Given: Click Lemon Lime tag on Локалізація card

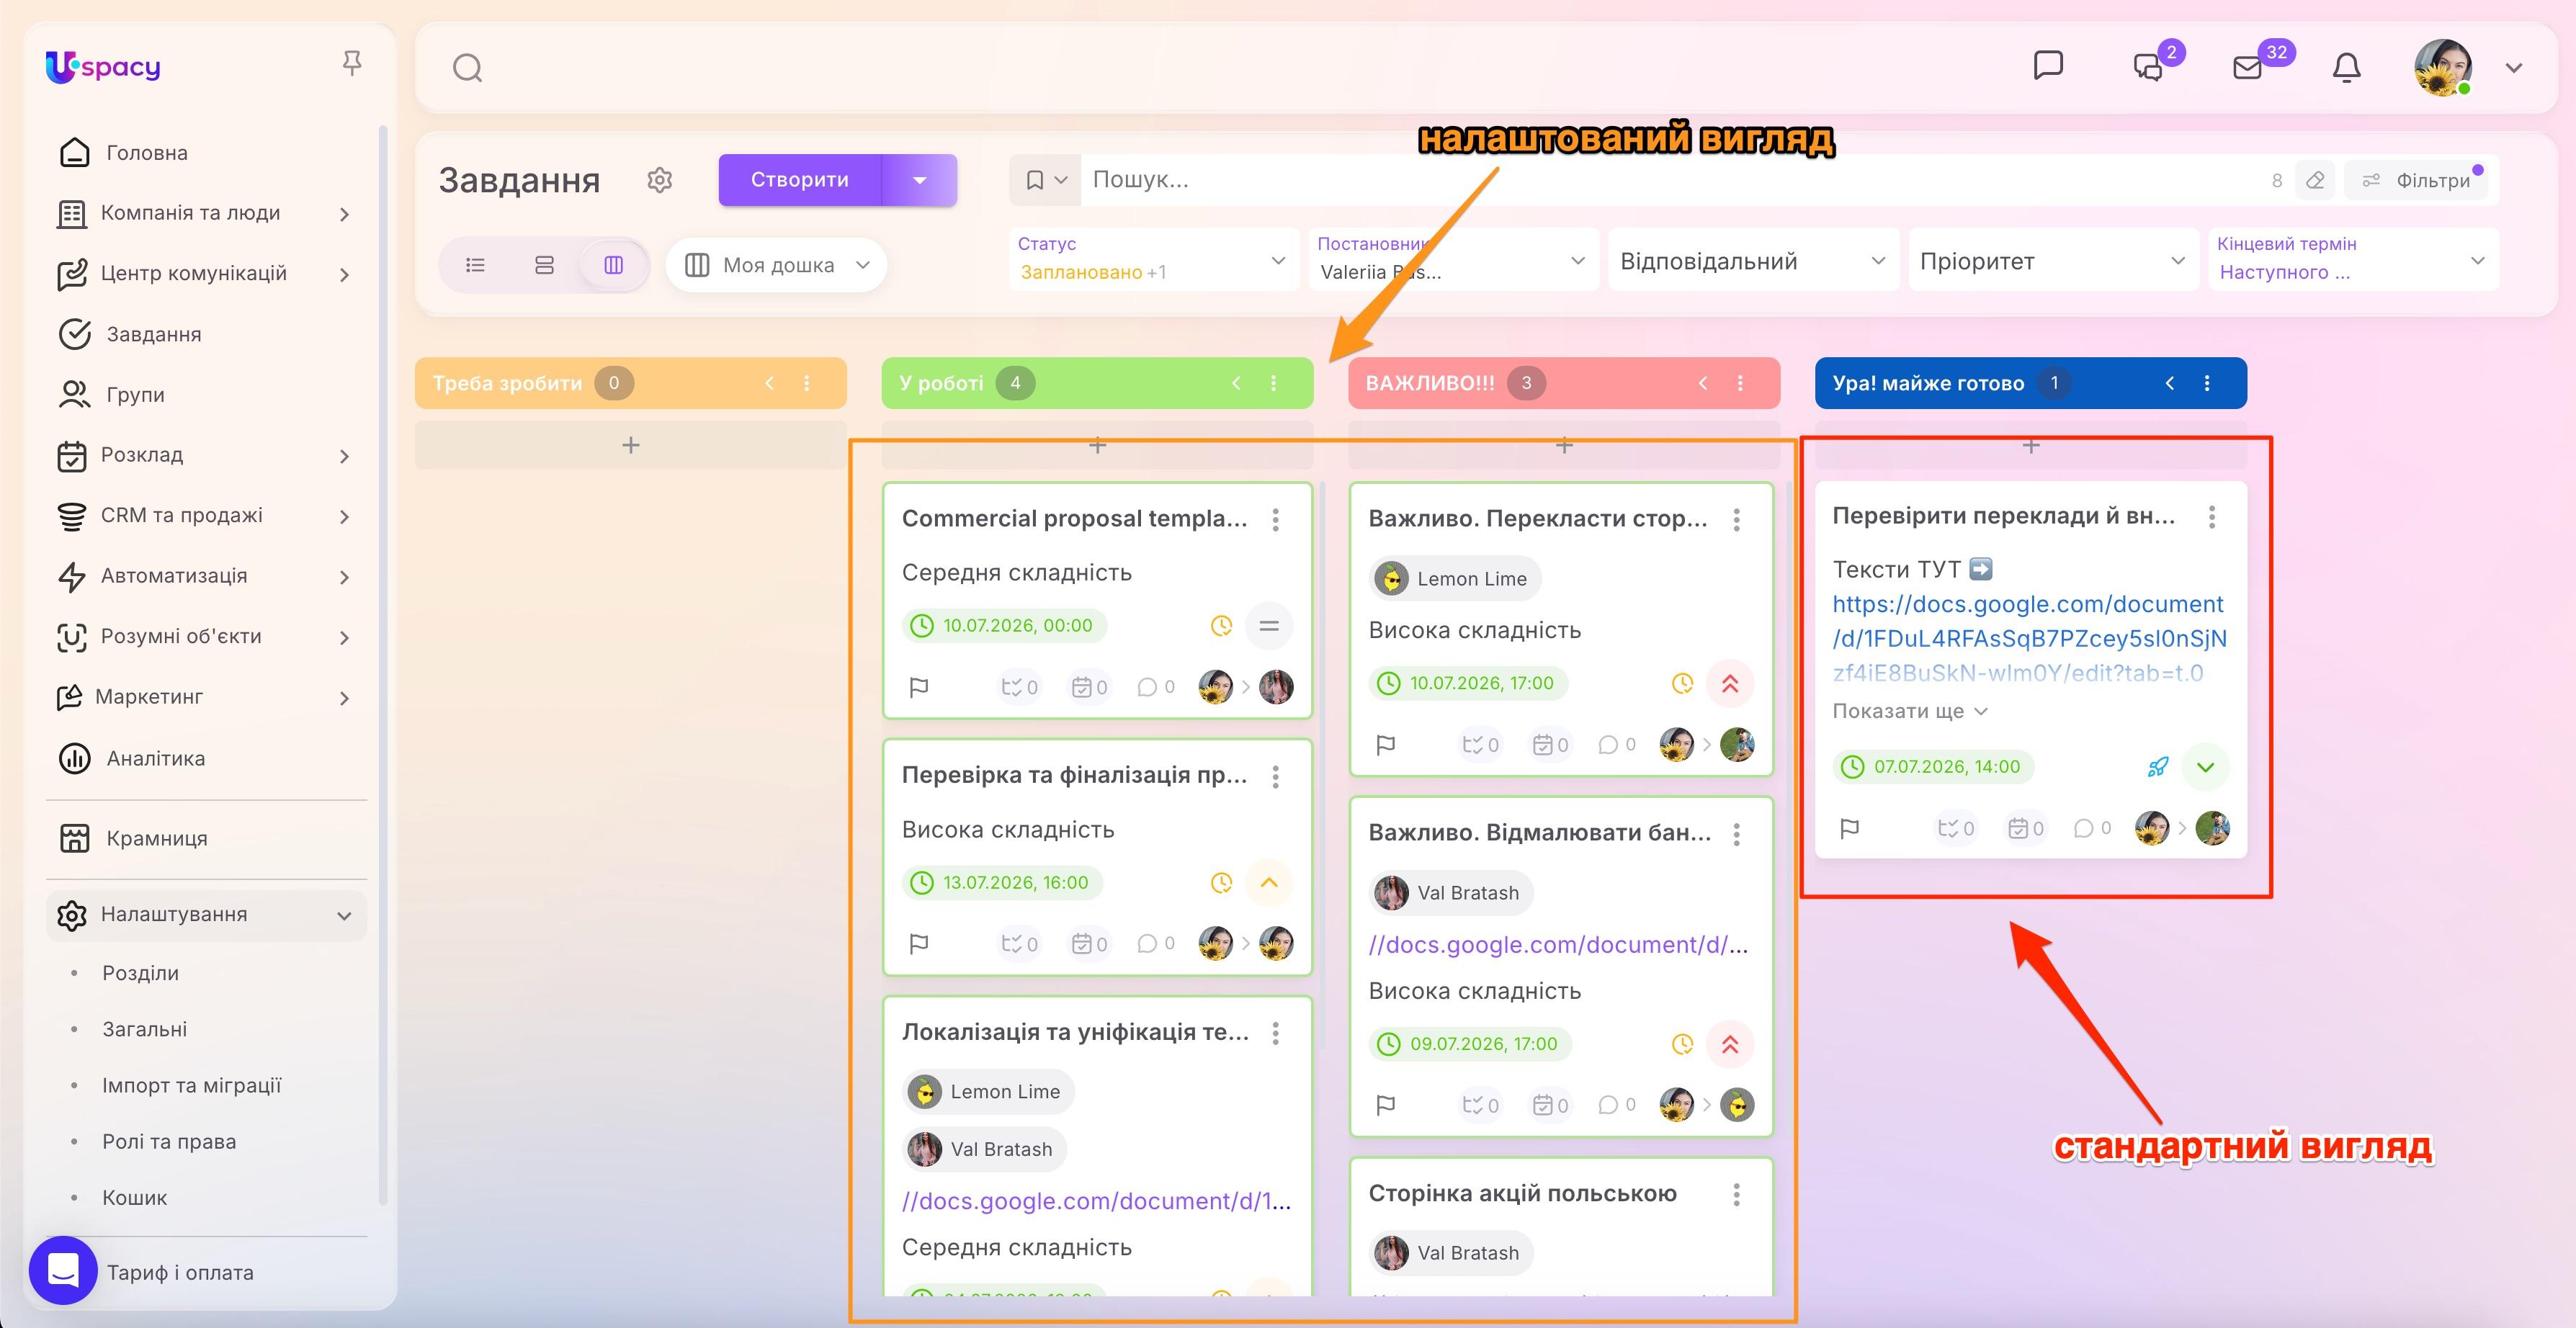Looking at the screenshot, I should [x=988, y=1091].
